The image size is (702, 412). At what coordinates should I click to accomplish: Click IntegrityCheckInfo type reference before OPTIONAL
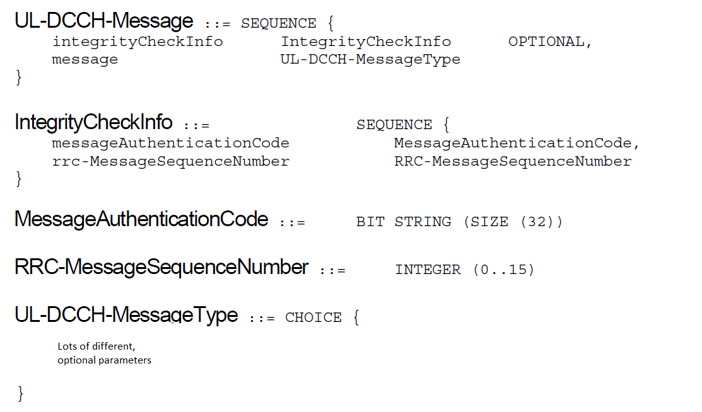(x=366, y=42)
